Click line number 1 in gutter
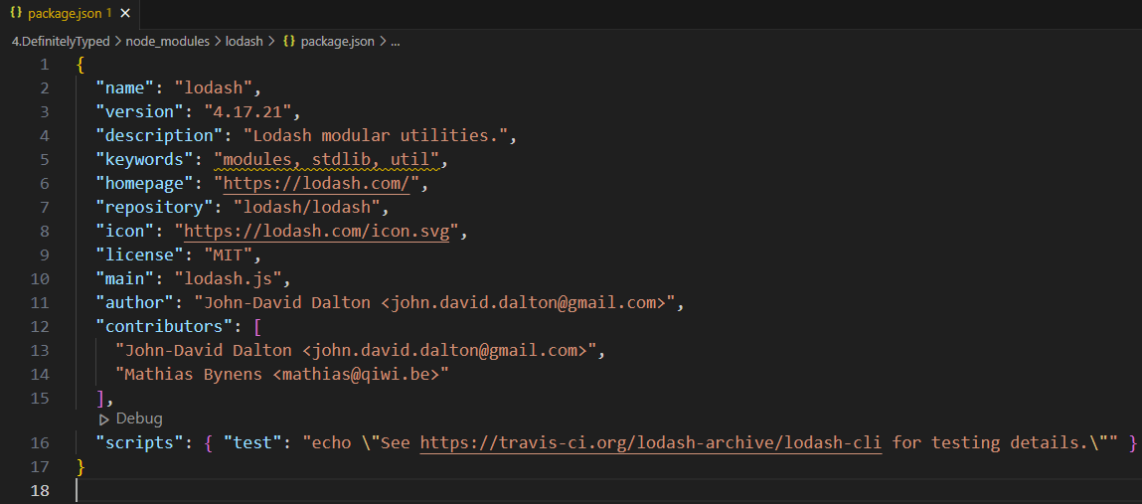Viewport: 1142px width, 504px height. 45,64
